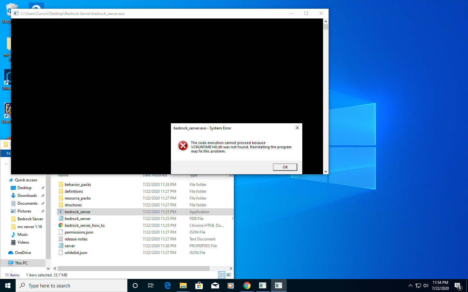Select the release-notes text document
The height and width of the screenshot is (292, 468).
tap(76, 239)
